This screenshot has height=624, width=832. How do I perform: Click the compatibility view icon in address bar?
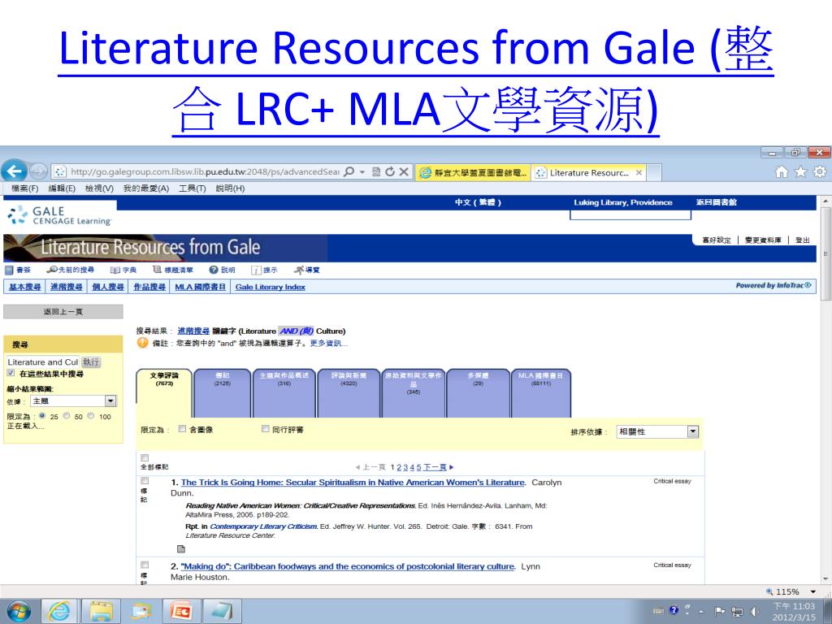[376, 171]
